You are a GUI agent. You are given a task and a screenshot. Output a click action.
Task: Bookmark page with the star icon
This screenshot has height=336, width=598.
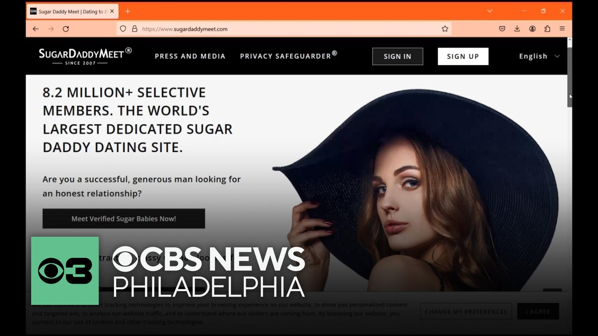coord(445,29)
